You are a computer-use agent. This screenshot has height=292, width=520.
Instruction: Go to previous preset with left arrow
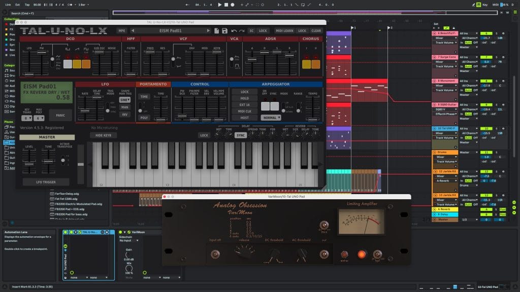click(x=133, y=31)
